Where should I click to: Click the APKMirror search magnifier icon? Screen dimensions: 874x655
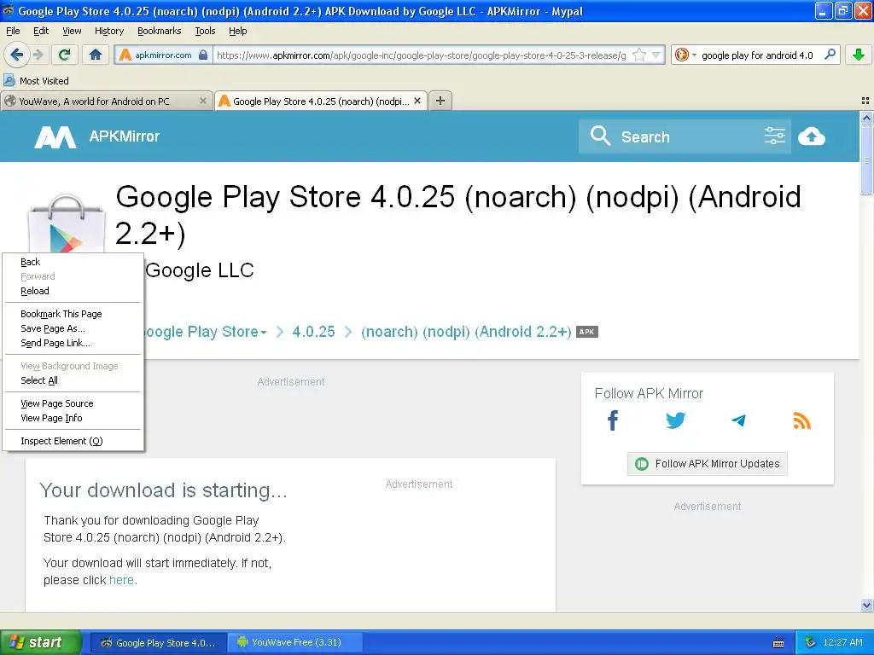pos(600,136)
